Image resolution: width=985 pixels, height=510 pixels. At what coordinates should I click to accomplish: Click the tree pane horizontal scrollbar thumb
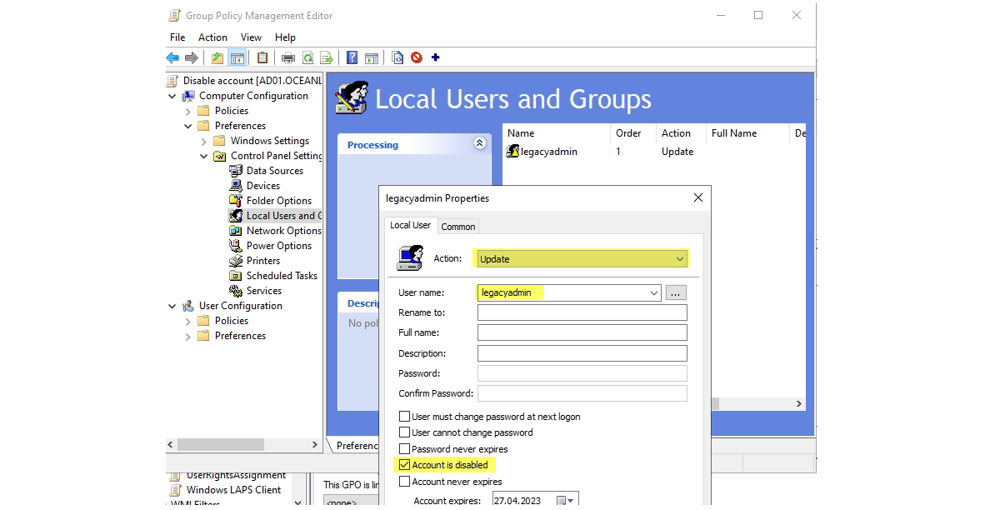click(x=220, y=445)
